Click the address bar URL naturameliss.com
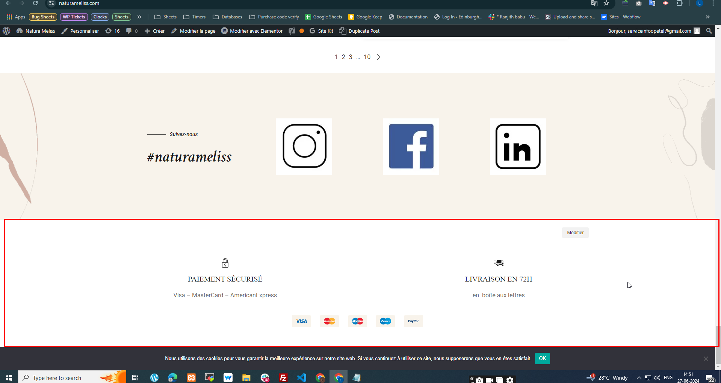The image size is (721, 383). point(79,3)
